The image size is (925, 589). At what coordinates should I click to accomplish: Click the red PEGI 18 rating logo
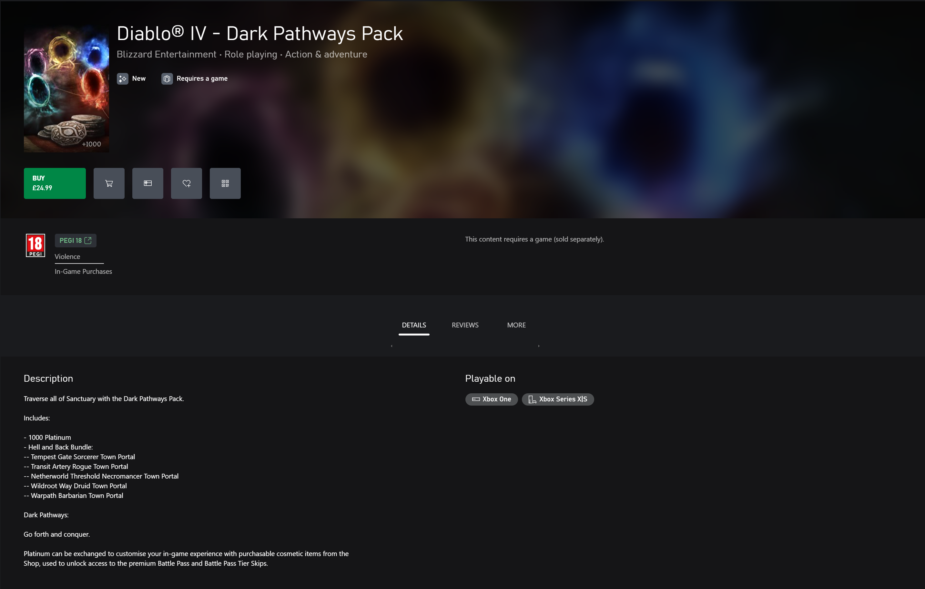click(x=35, y=245)
